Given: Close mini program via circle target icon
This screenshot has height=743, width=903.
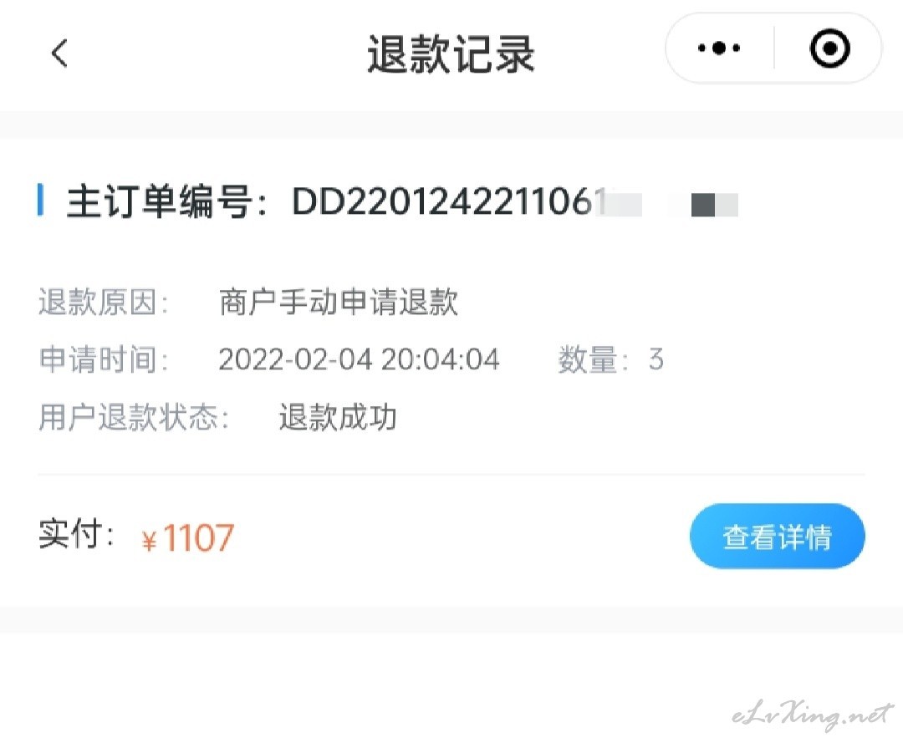Looking at the screenshot, I should tap(829, 48).
